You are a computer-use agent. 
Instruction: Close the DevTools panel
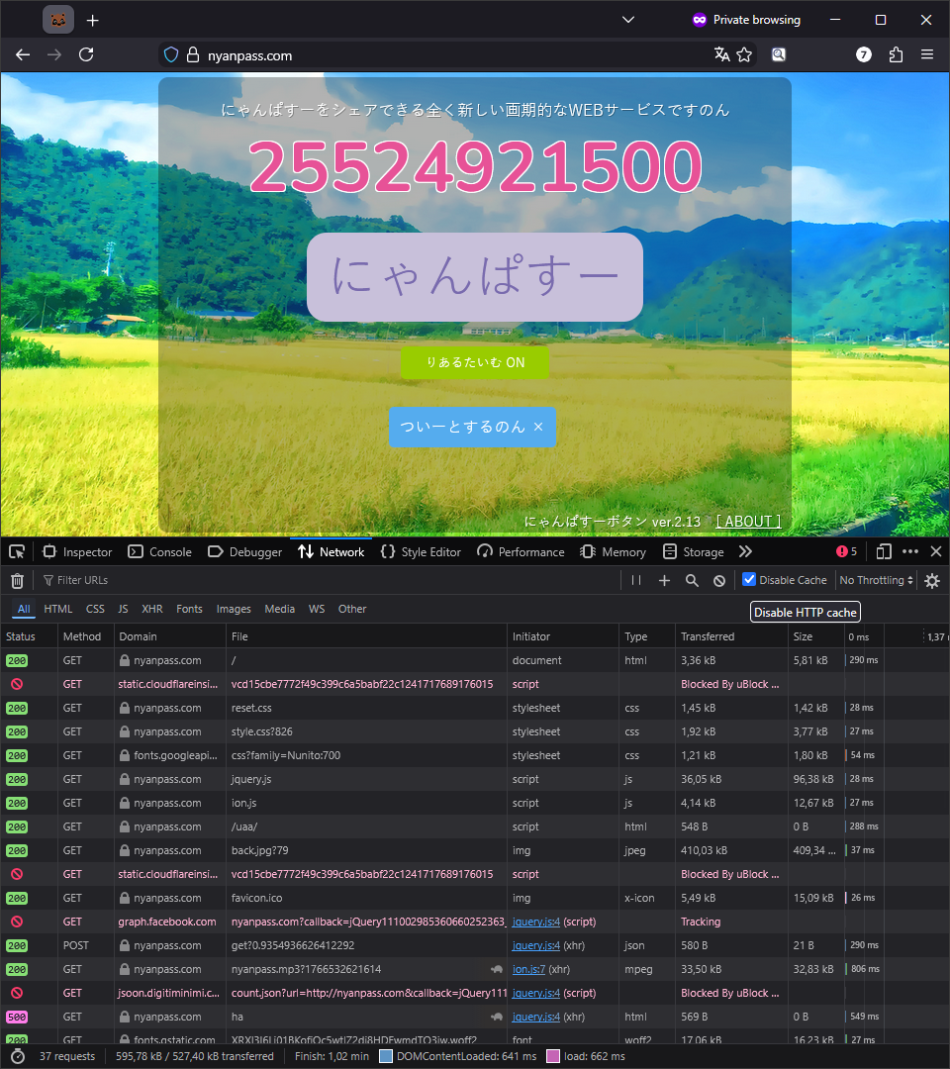tap(936, 551)
